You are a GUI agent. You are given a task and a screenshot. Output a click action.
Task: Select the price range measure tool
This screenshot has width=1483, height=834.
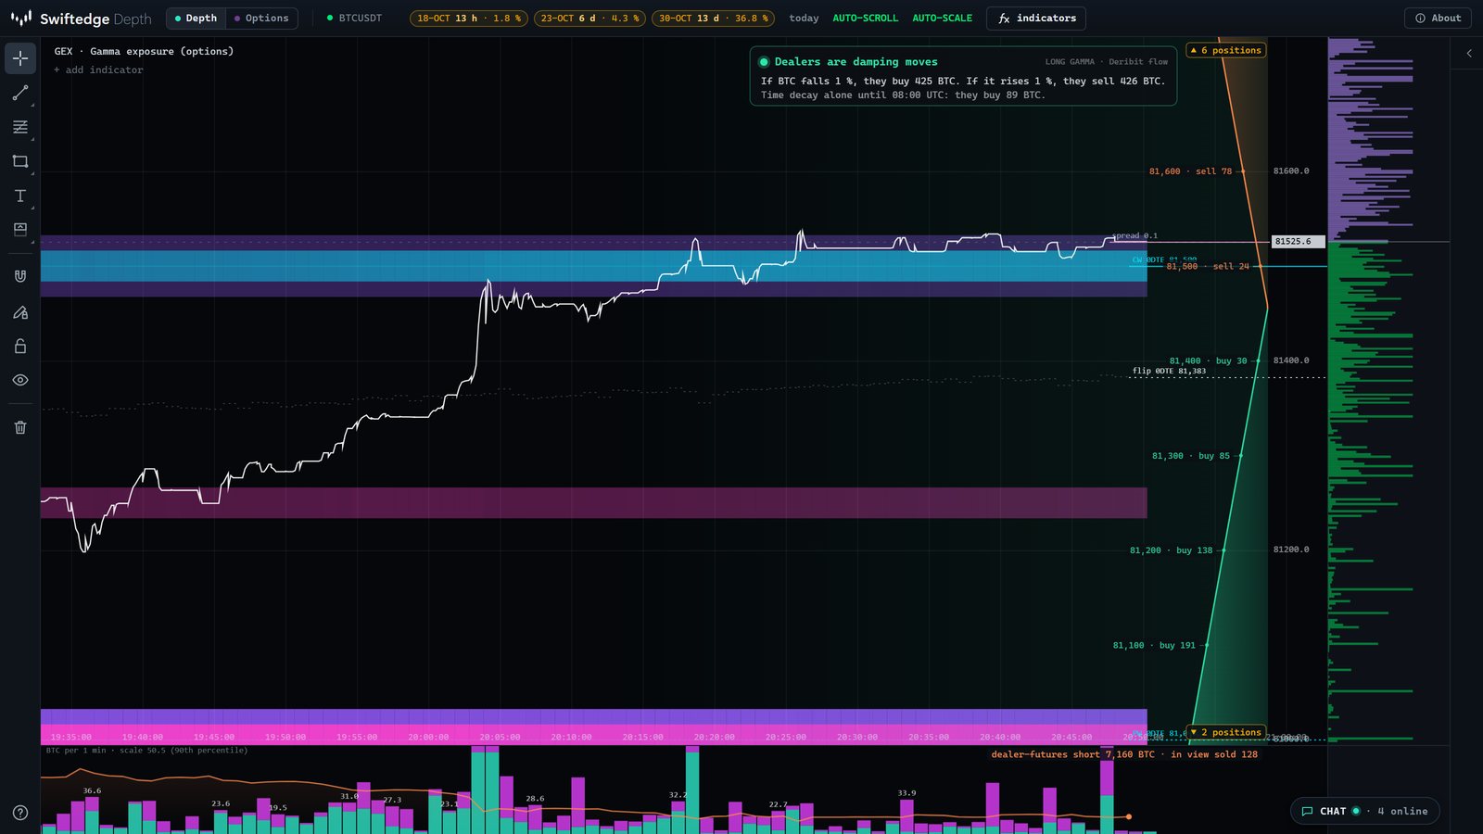(x=20, y=230)
